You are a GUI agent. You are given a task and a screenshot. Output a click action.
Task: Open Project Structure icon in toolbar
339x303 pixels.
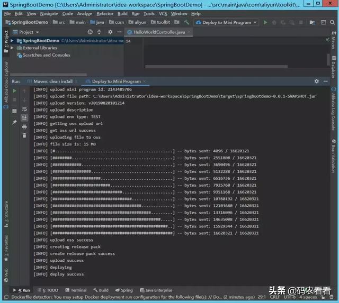pos(312,22)
